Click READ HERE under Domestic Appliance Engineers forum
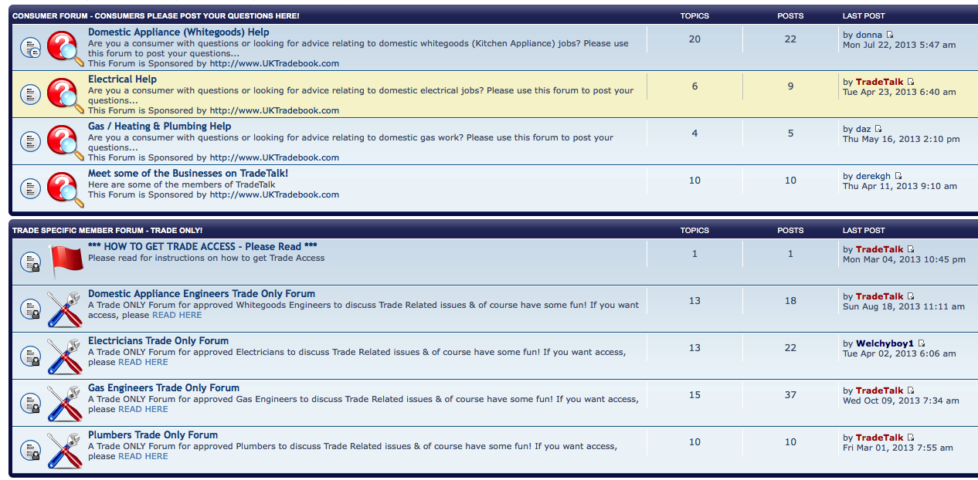The width and height of the screenshot is (978, 480). point(177,315)
